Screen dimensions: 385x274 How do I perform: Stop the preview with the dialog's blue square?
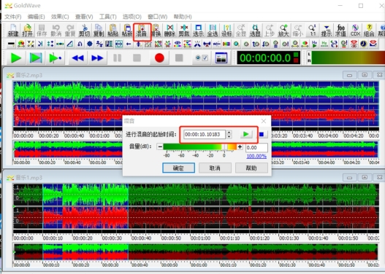point(262,134)
